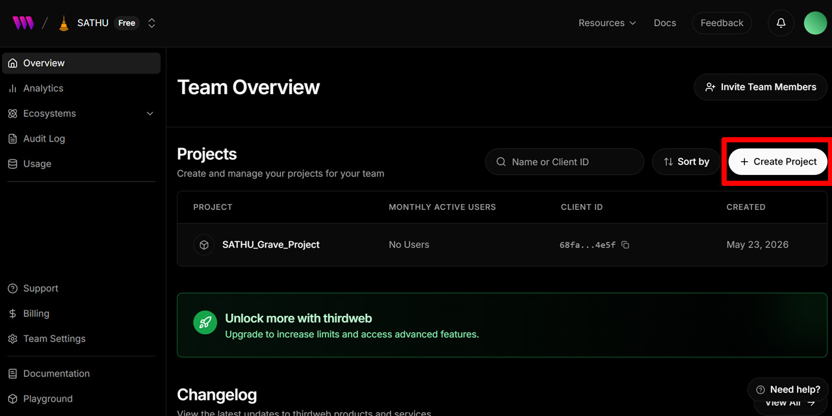Open Playground from the sidebar
Screen dimensions: 832x416
(x=81, y=399)
